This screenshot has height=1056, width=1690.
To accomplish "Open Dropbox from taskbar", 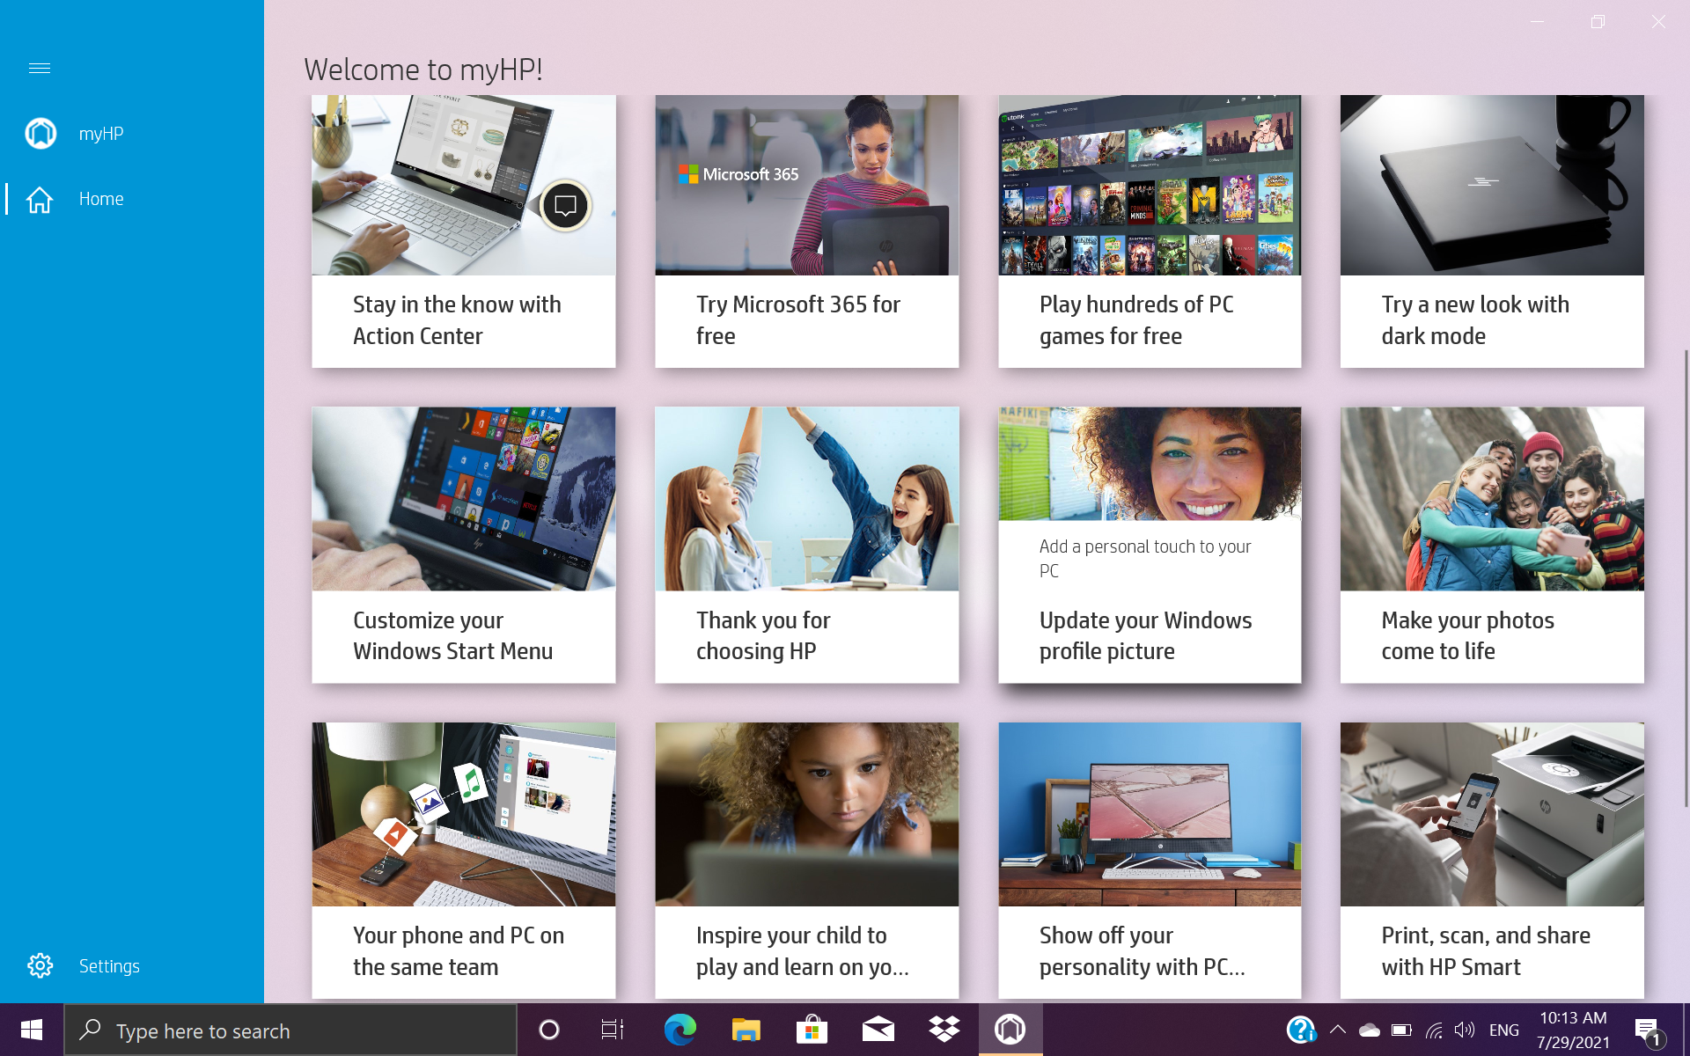I will [944, 1030].
